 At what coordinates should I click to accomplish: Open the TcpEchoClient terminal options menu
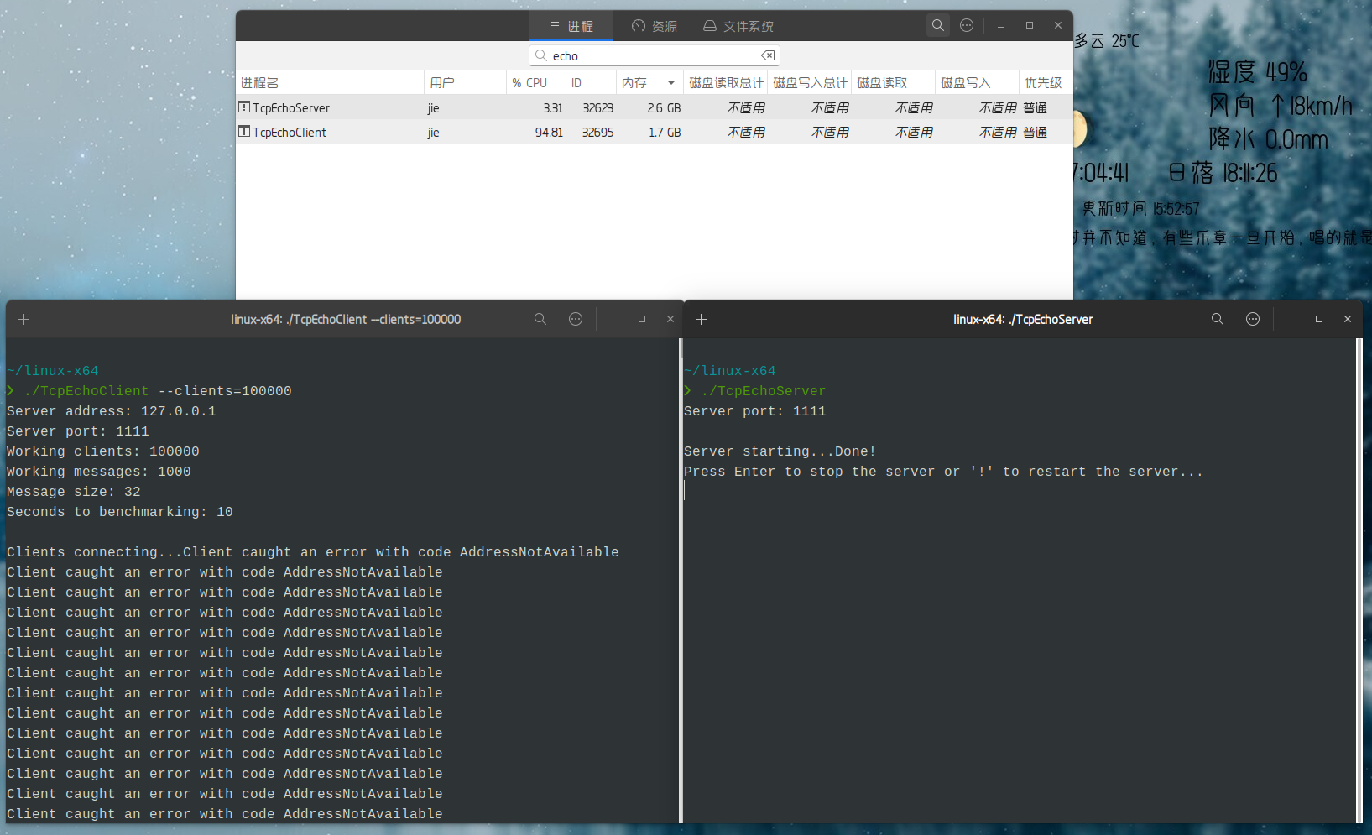click(x=576, y=319)
